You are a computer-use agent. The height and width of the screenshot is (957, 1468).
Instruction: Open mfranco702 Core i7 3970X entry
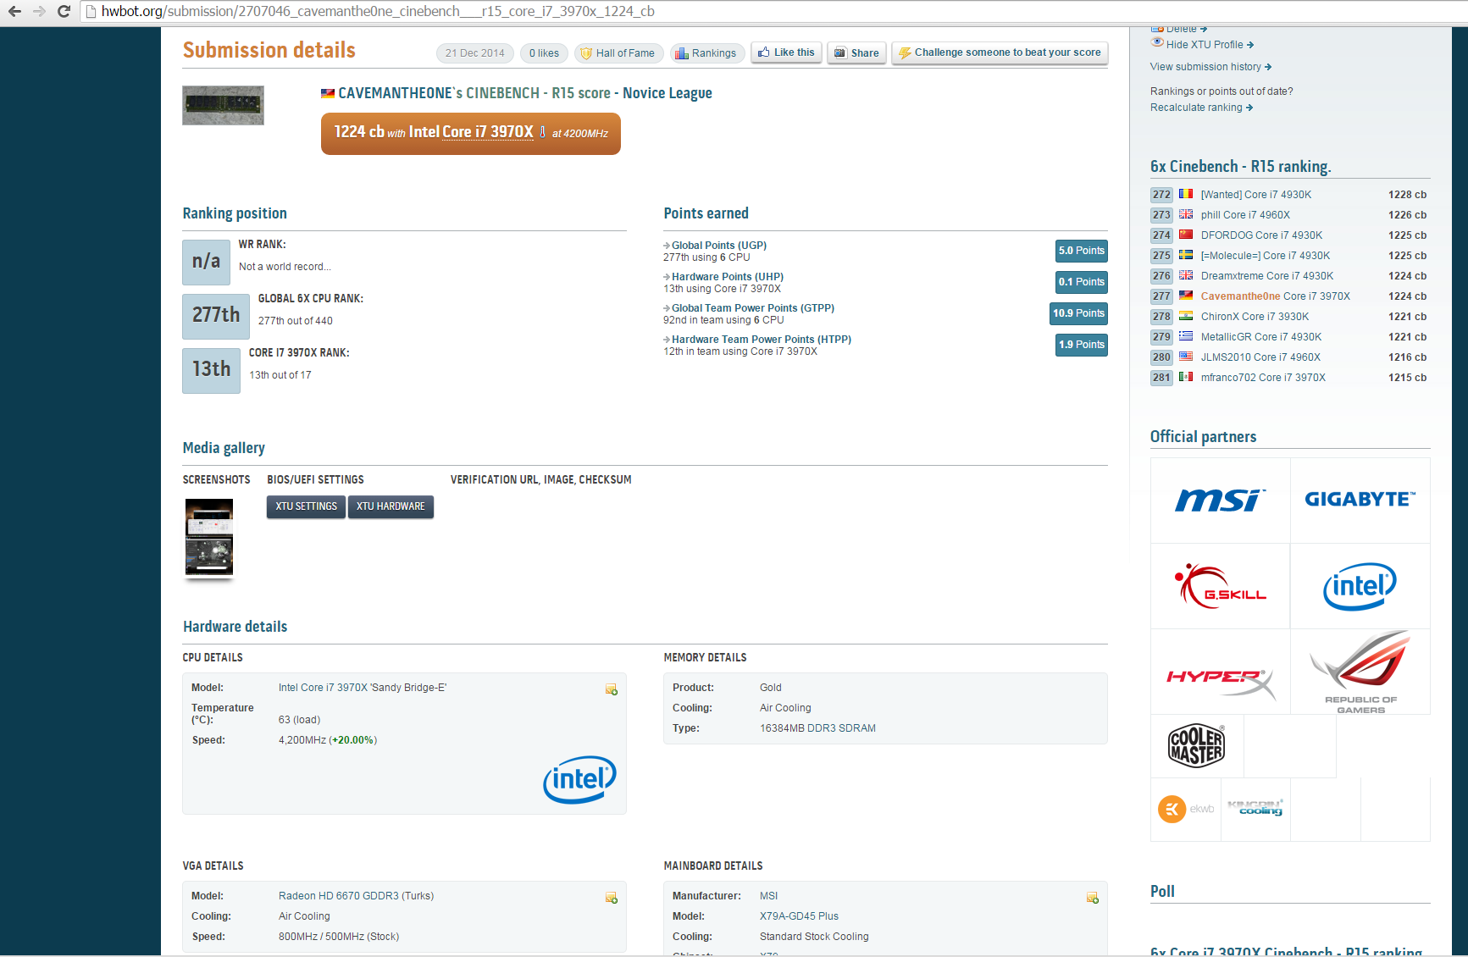[1263, 378]
